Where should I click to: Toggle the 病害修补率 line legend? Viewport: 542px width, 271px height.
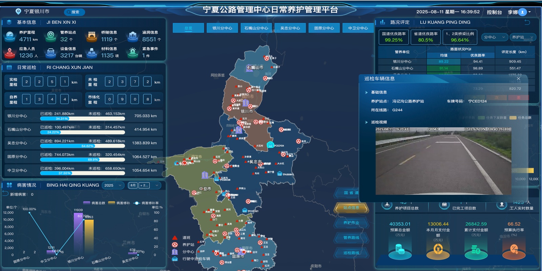(x=146, y=203)
